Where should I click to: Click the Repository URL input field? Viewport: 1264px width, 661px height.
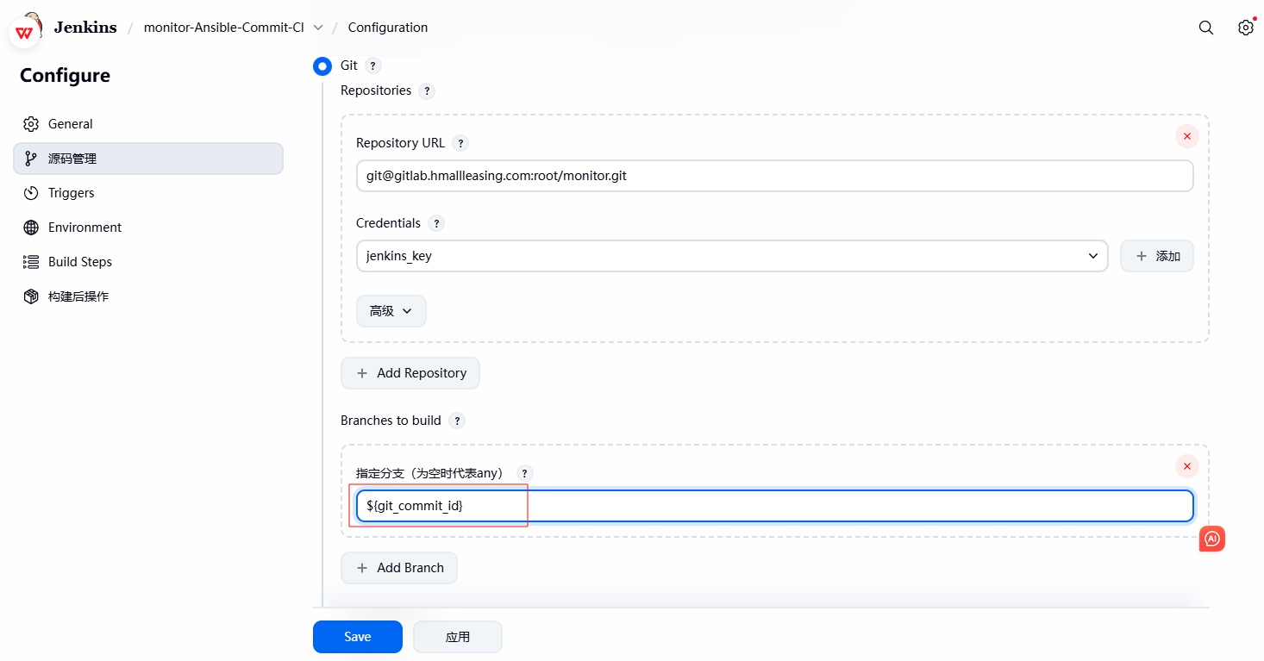coord(773,176)
